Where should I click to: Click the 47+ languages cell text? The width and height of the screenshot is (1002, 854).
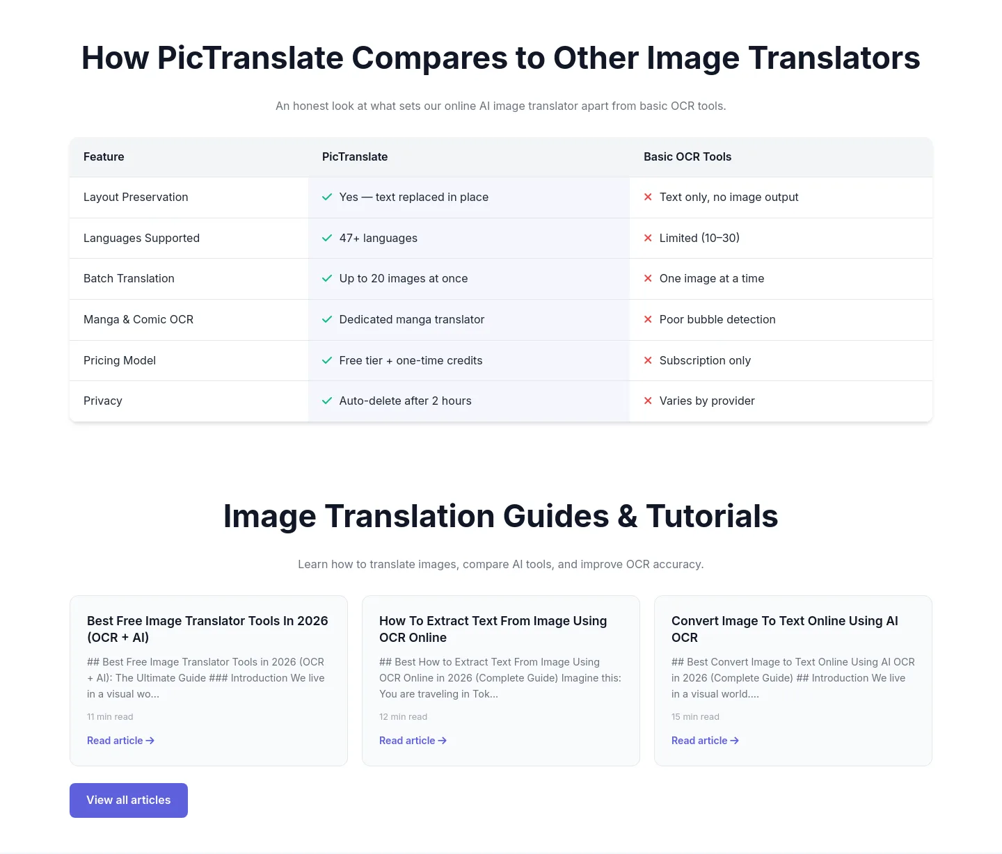[379, 238]
